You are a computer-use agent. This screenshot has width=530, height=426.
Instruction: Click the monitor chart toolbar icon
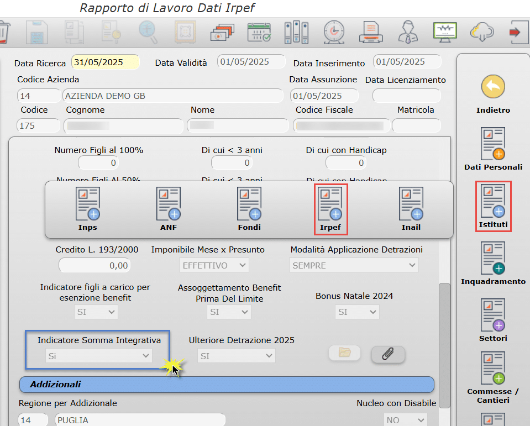(445, 33)
